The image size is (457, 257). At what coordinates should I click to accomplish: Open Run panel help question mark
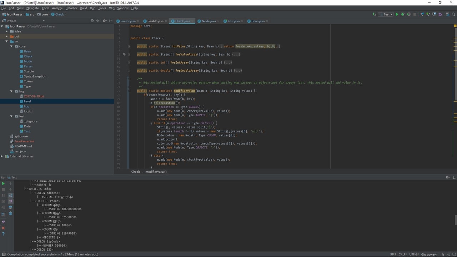click(3, 234)
